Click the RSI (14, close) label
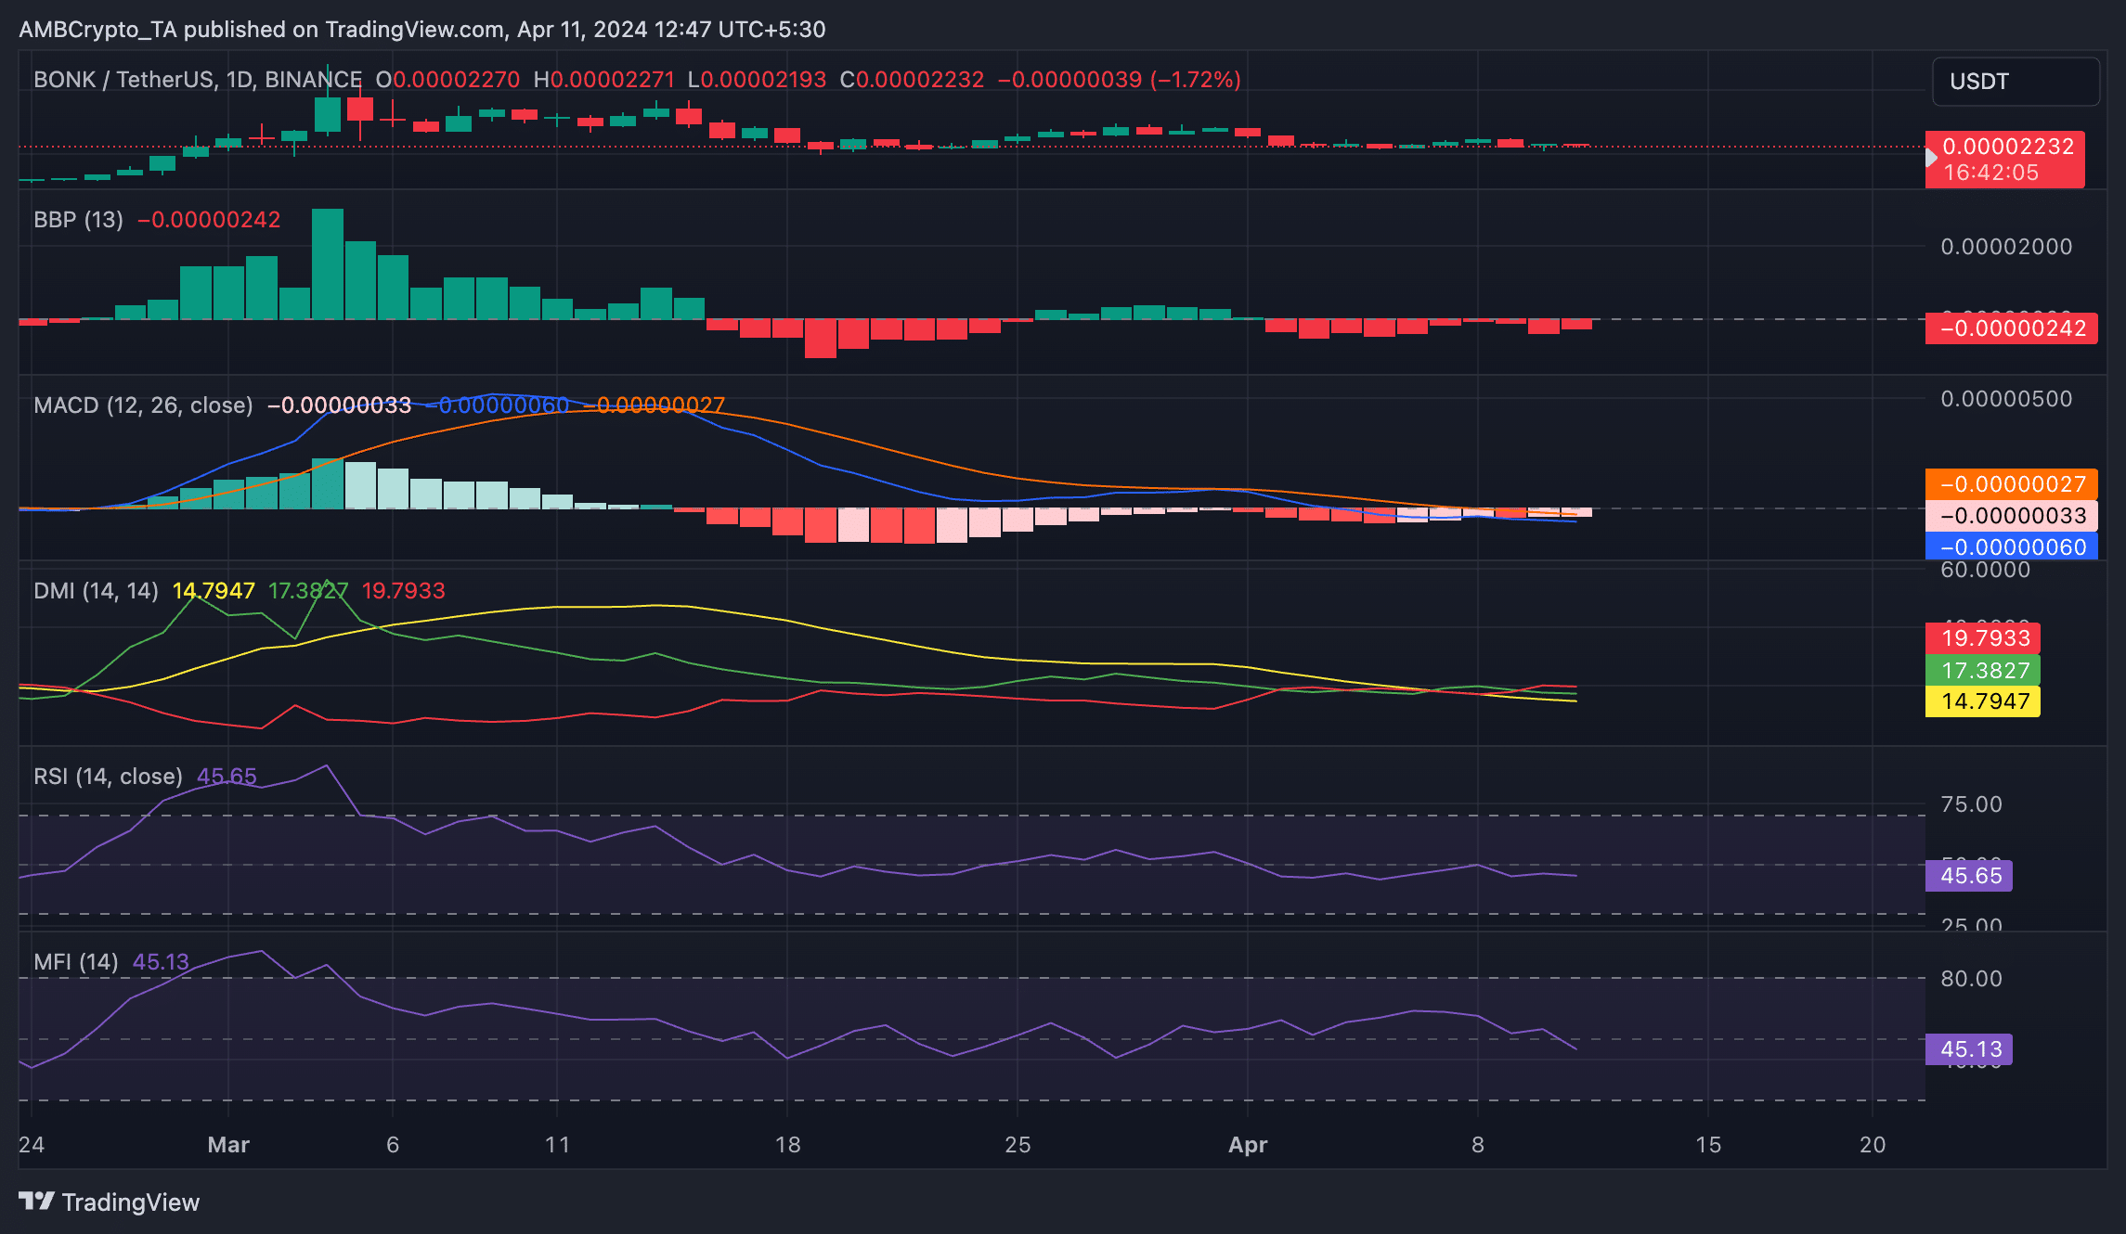Image resolution: width=2126 pixels, height=1234 pixels. (108, 777)
